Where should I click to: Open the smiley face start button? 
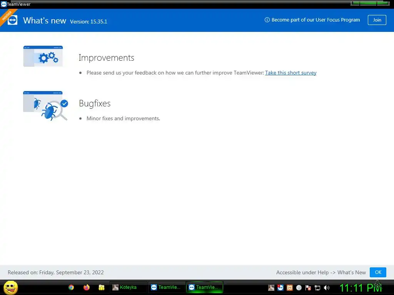coord(11,287)
